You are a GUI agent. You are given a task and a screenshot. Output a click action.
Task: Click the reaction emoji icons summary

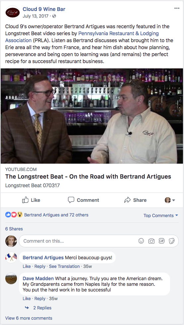point(14,215)
